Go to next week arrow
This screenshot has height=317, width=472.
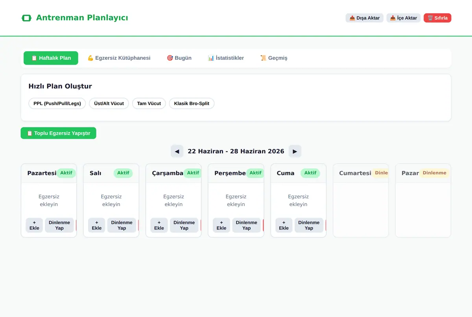[x=295, y=151]
